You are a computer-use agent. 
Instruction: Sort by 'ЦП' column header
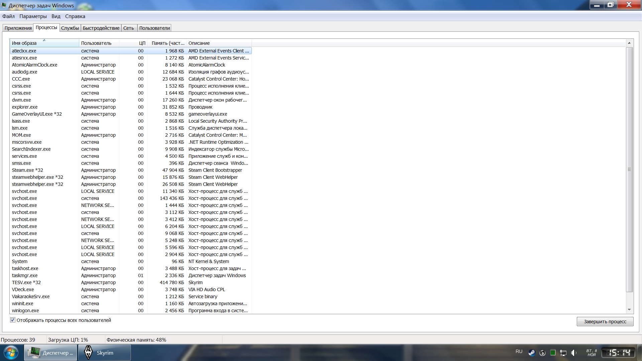click(x=142, y=43)
